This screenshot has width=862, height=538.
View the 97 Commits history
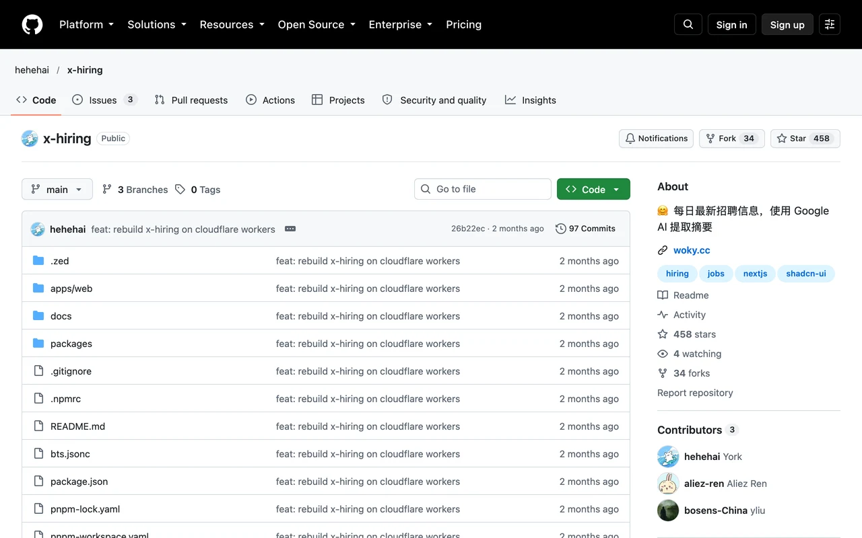(x=586, y=229)
